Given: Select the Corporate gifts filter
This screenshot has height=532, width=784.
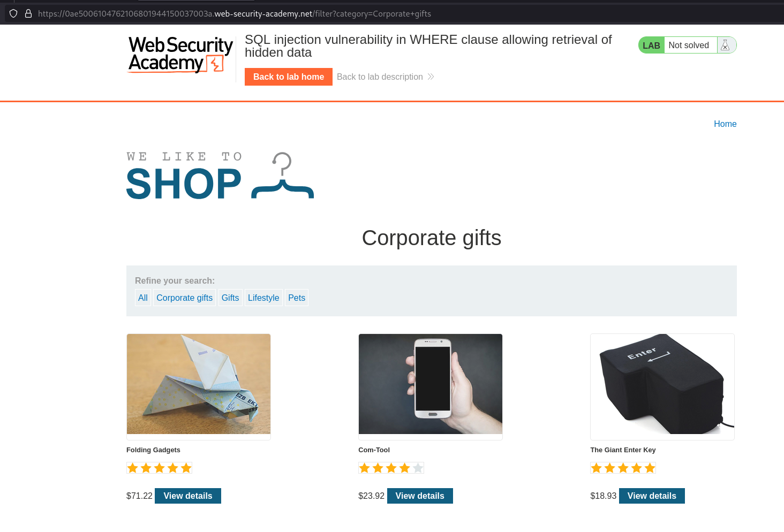Looking at the screenshot, I should pos(185,298).
